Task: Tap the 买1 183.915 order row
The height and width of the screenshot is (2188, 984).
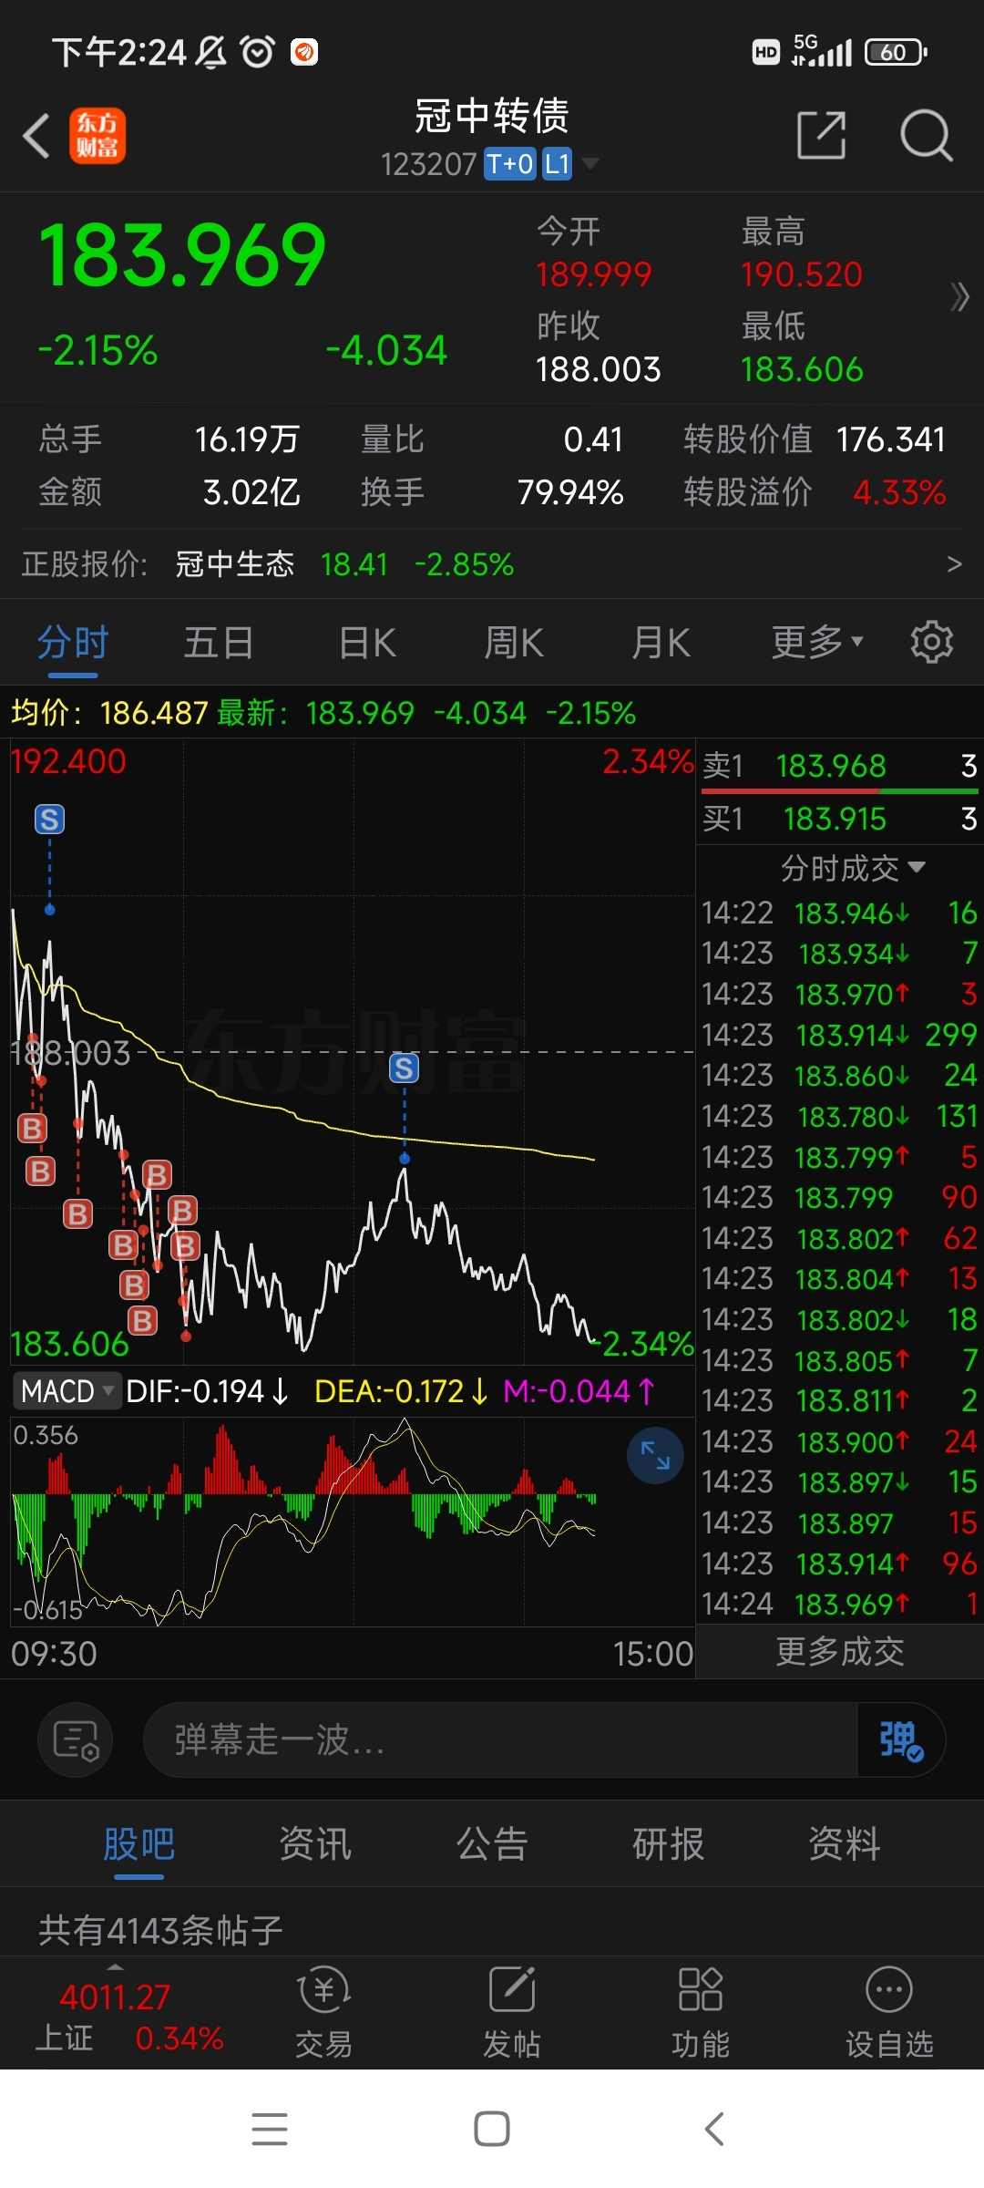Action: point(839,819)
